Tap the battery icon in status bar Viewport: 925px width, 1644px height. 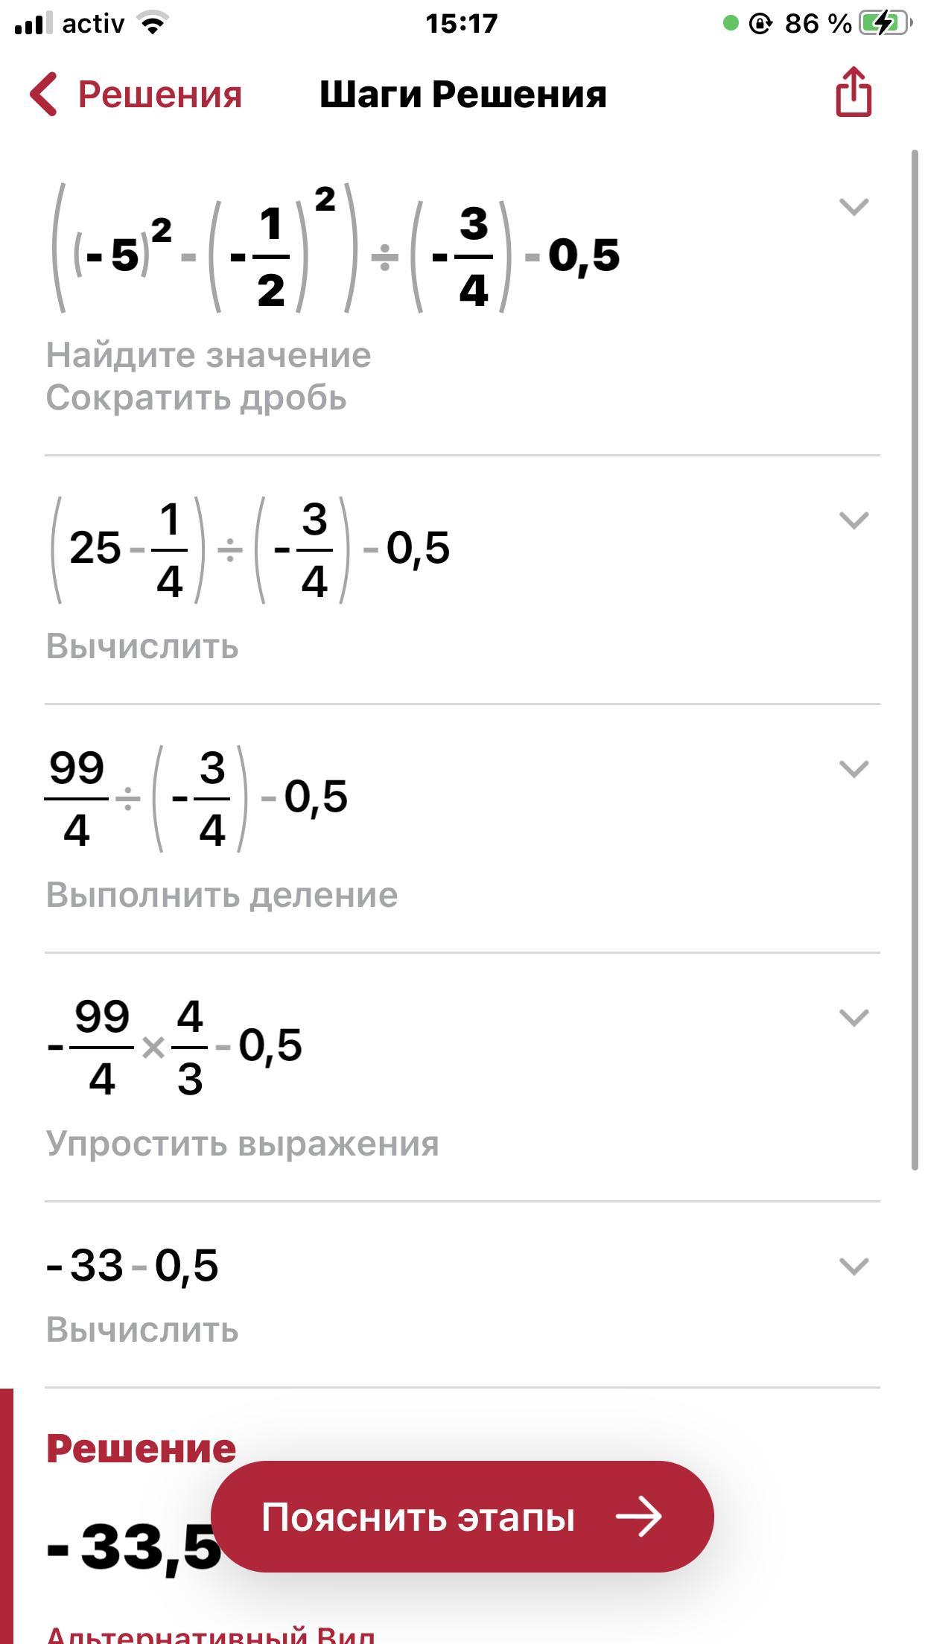pyautogui.click(x=884, y=24)
